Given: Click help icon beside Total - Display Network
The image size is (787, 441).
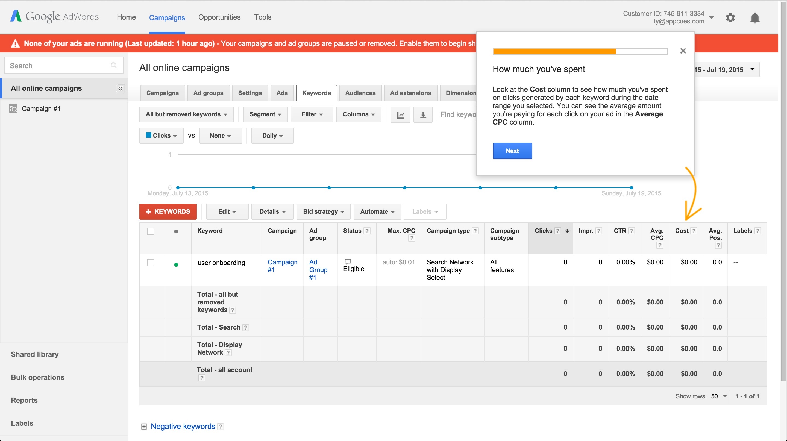Looking at the screenshot, I should tap(228, 353).
